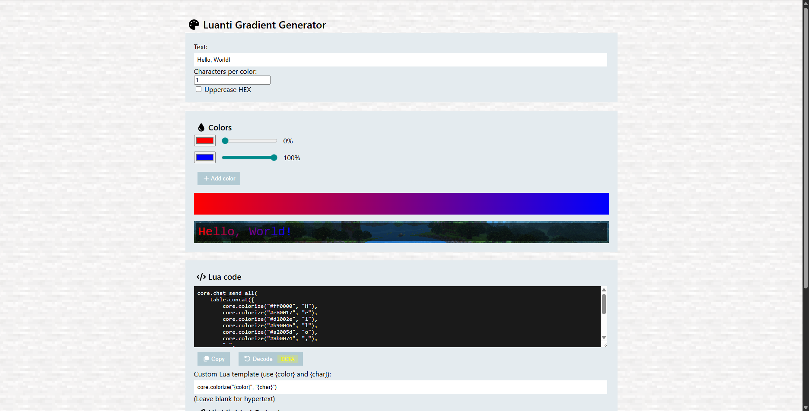Click the code area resize grip
Viewport: 809px width, 411px height.
pos(605,345)
